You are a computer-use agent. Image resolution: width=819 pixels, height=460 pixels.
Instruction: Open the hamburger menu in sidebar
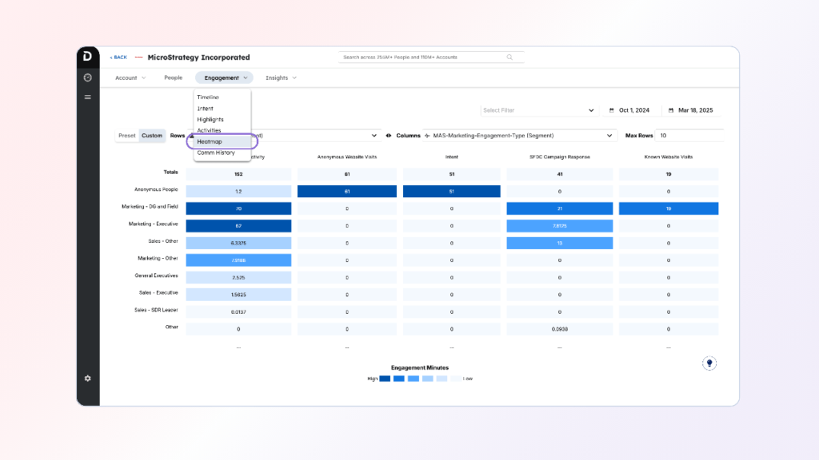87,97
